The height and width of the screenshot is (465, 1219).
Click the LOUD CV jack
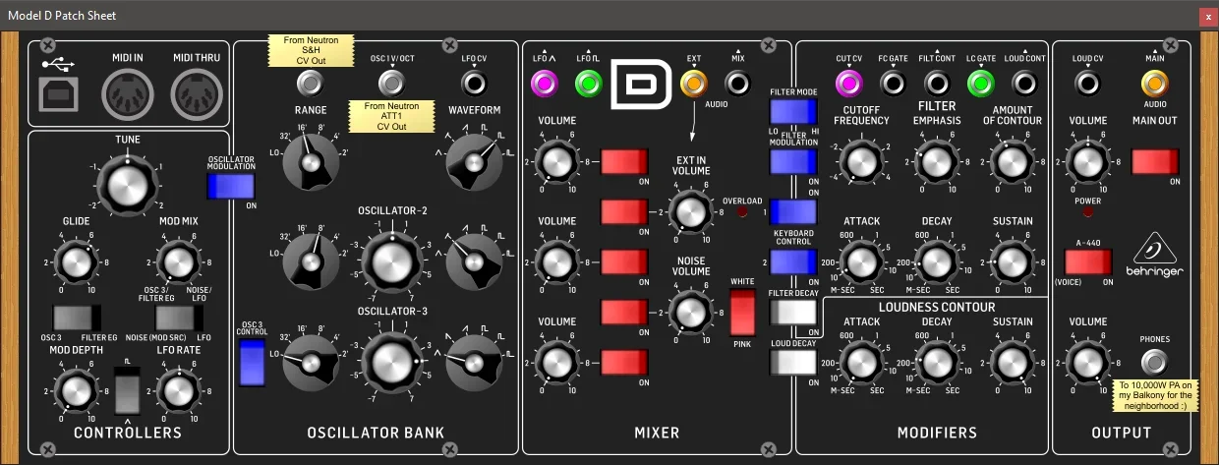(1087, 85)
